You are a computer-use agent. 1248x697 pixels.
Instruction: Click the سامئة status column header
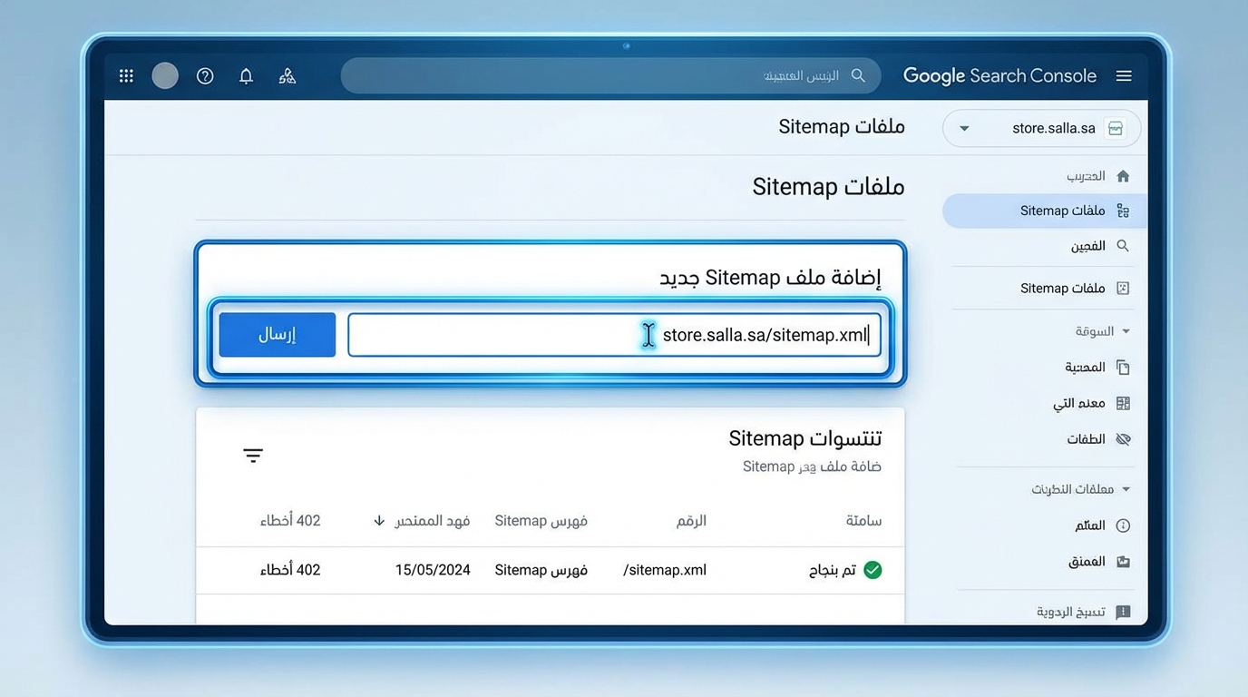point(863,521)
